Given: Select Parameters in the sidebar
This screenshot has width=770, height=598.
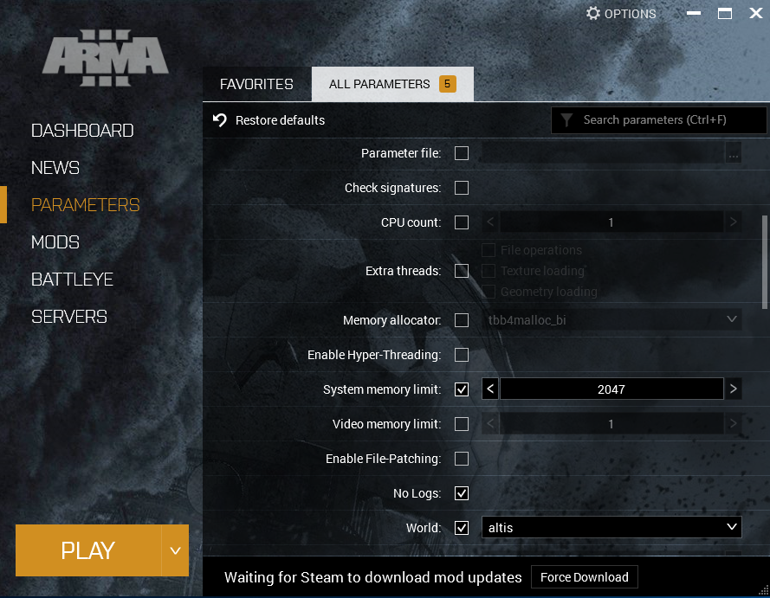Looking at the screenshot, I should click(x=86, y=205).
